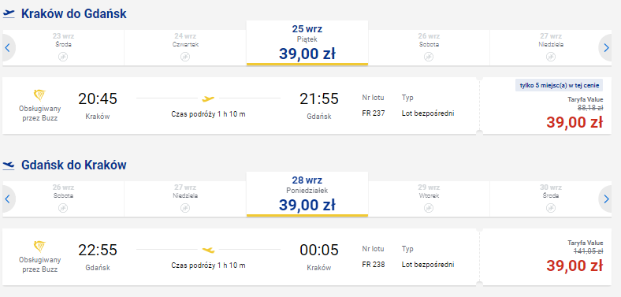
Task: Click the no-flight icon under 23 wrz Środa
Action: coord(63,57)
